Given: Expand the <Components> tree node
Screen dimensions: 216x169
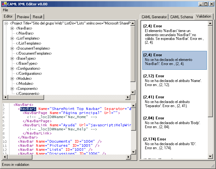Looking at the screenshot, I should (12, 89).
